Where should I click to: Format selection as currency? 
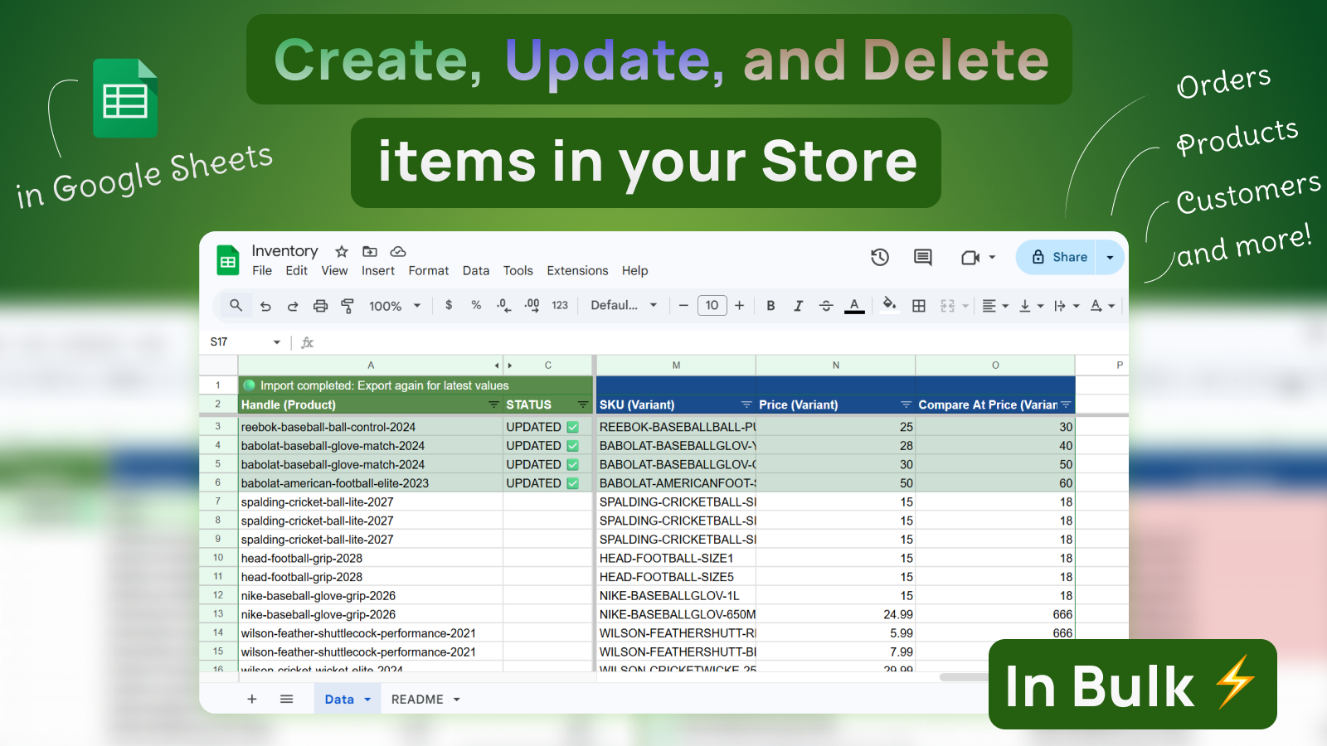coord(449,306)
